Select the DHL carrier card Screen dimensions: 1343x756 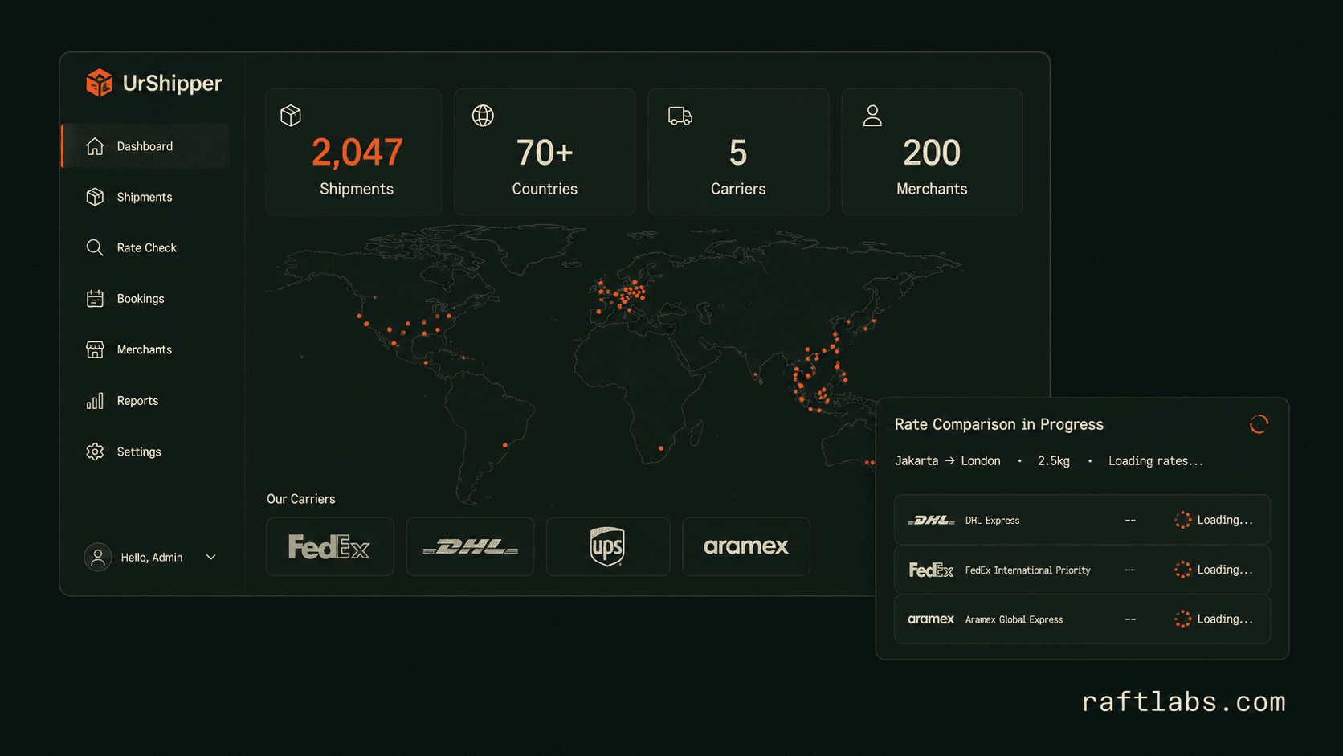470,546
